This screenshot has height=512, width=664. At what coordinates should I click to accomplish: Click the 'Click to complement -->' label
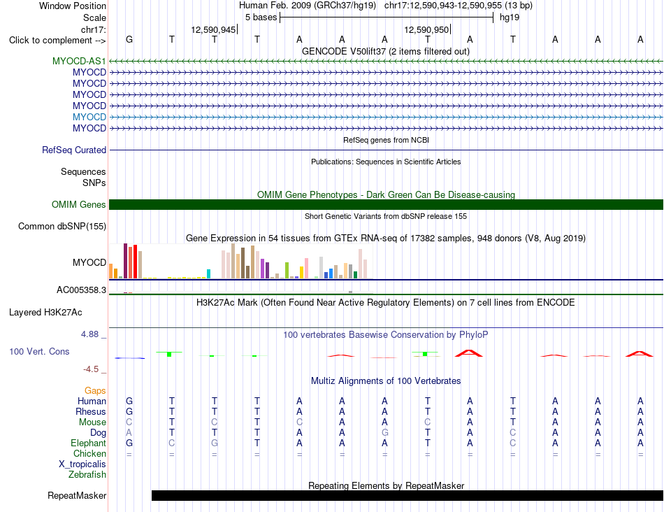pyautogui.click(x=57, y=41)
